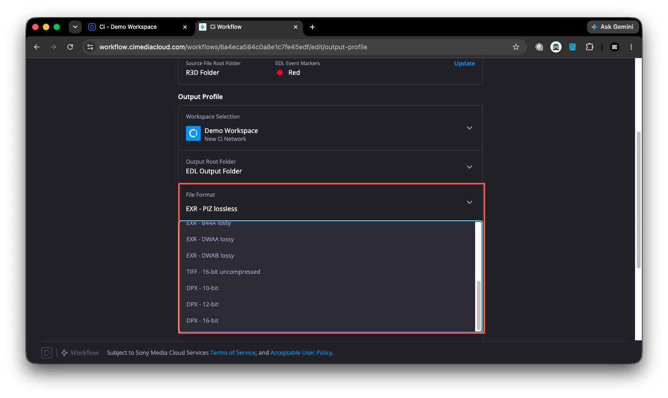The height and width of the screenshot is (398, 668).
Task: Click the site info icon in address bar
Action: tap(91, 47)
